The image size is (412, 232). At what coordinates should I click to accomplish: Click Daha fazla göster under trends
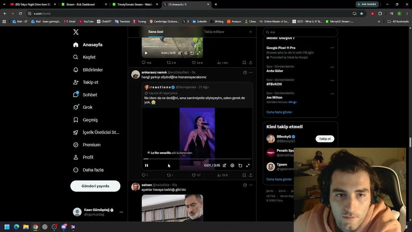[x=279, y=112]
